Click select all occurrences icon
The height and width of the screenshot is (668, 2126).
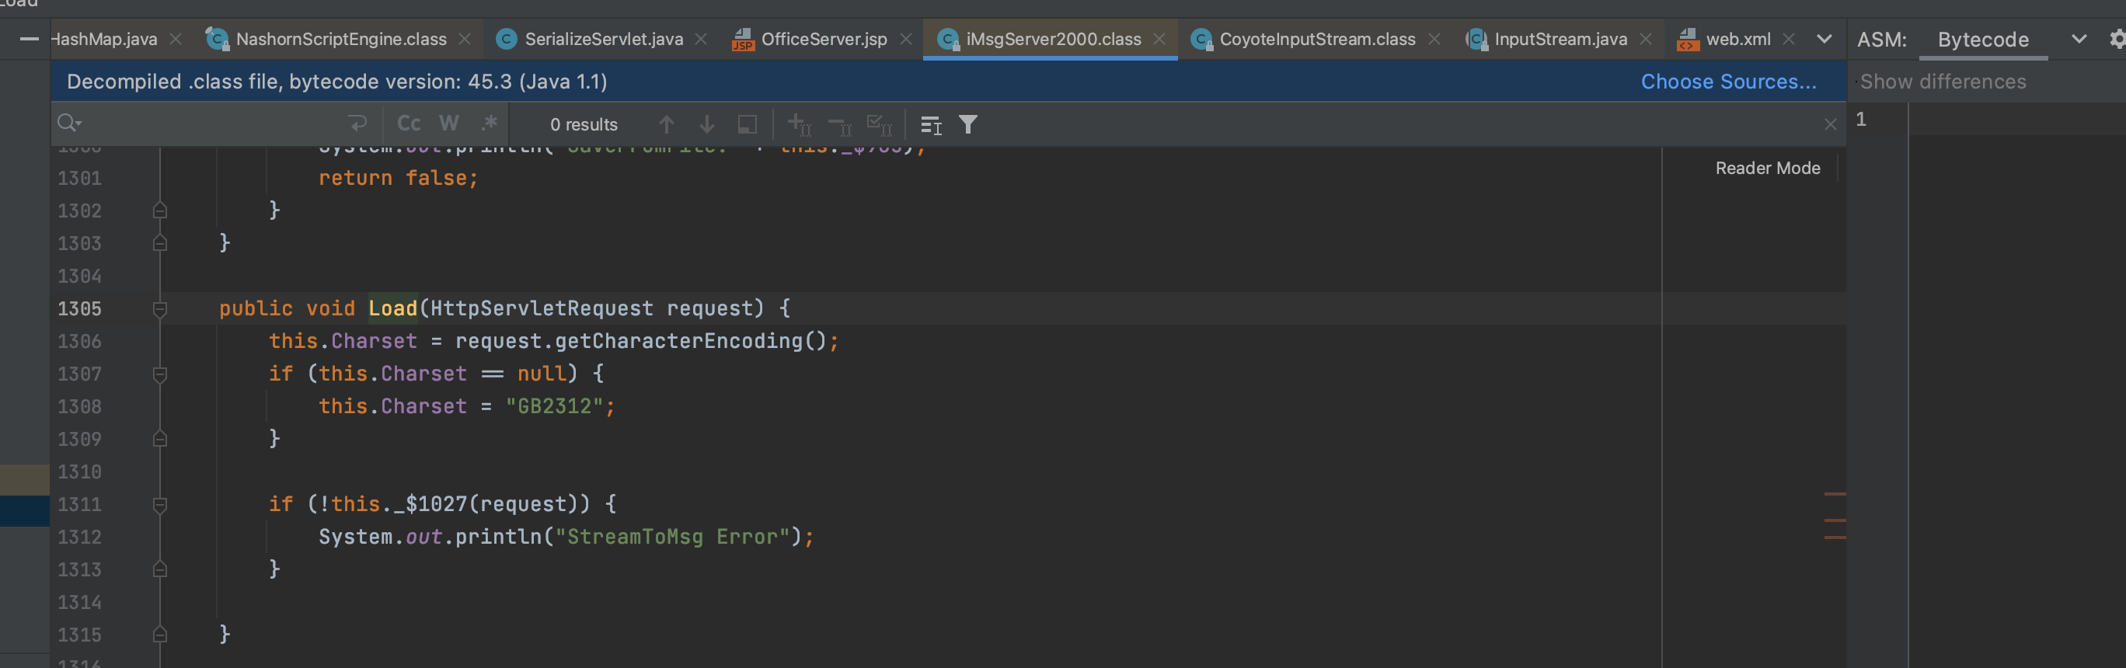click(x=879, y=124)
